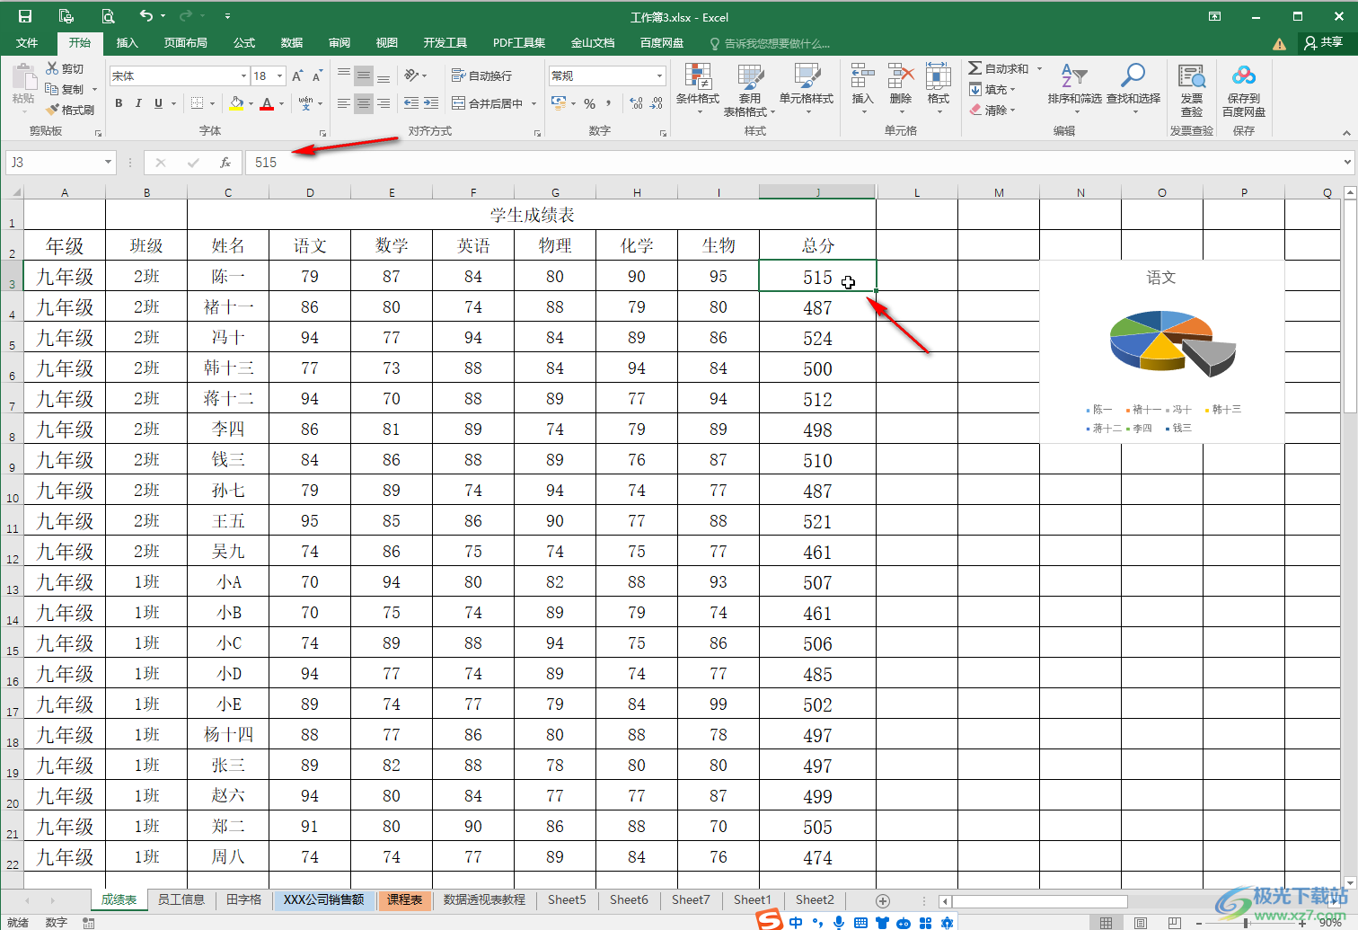Switch to Normal view in status bar
The height and width of the screenshot is (930, 1358).
[1107, 922]
